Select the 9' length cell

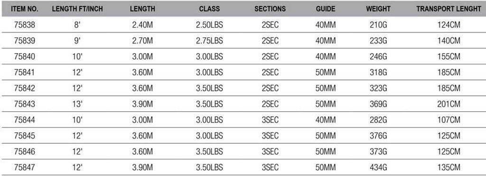[77, 41]
